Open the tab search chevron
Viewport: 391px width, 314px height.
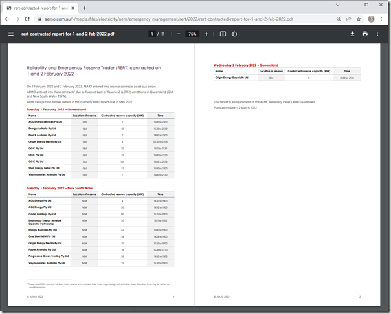tap(338, 5)
